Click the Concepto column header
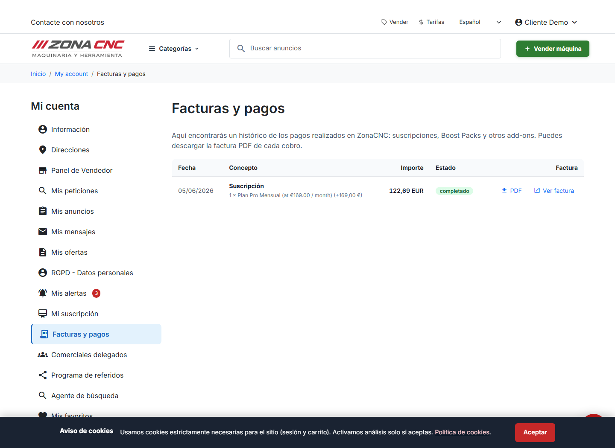This screenshot has width=615, height=448. (x=243, y=168)
